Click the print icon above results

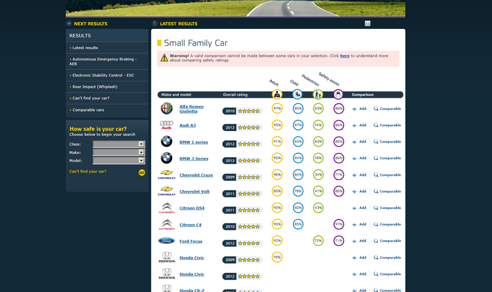[x=367, y=23]
